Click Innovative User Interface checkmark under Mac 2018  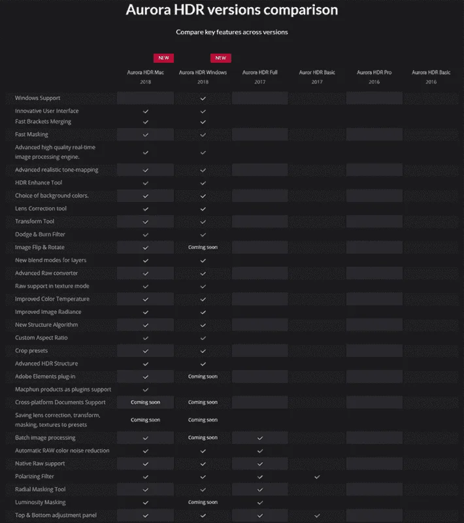click(x=145, y=111)
